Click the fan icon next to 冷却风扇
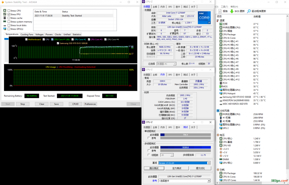The image size is (289, 185). pyautogui.click(x=218, y=111)
